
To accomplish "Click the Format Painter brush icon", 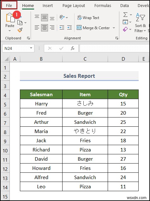I will coord(20,30).
